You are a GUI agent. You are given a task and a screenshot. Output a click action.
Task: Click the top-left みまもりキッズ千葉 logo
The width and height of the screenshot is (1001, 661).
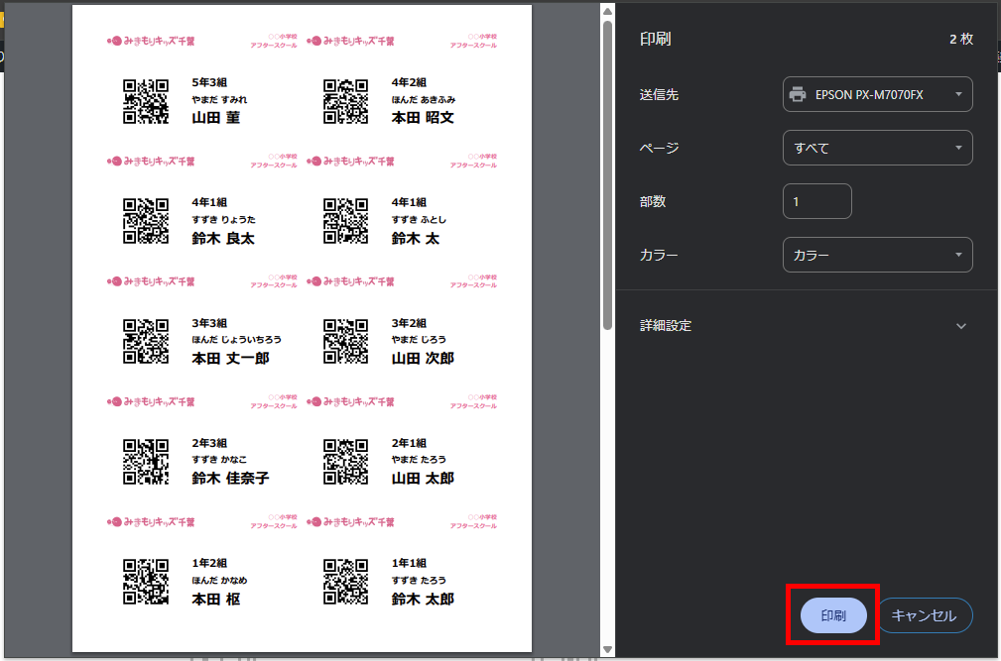(x=152, y=41)
